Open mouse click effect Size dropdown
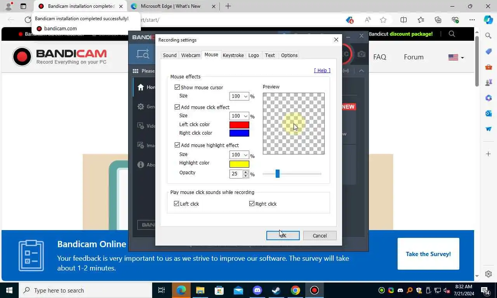This screenshot has width=497, height=298. click(x=239, y=116)
